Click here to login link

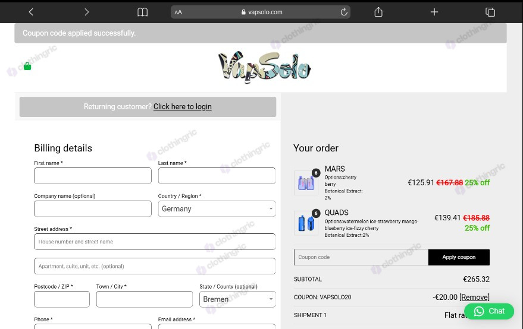183,106
